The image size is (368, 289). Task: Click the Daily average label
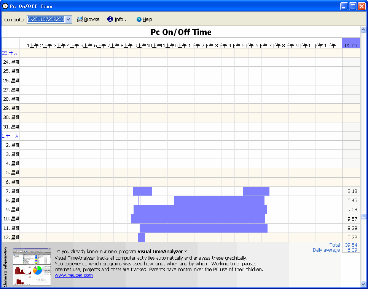[x=327, y=250]
